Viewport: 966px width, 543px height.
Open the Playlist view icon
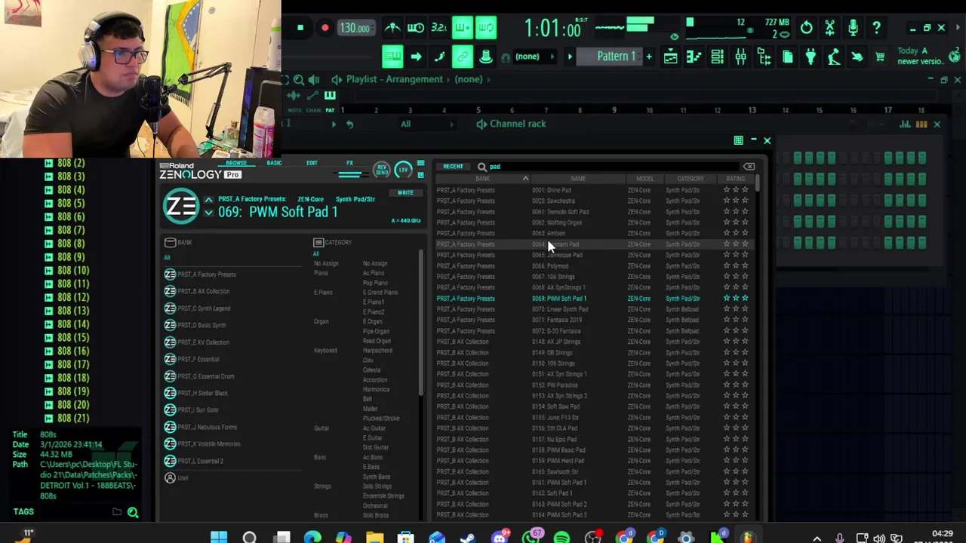pos(671,57)
